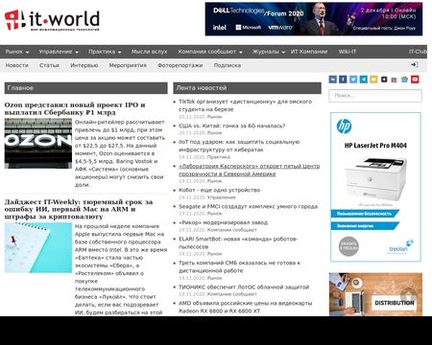This screenshot has width=432, height=345.
Task: Go to the Интервью section
Action: coord(84,65)
